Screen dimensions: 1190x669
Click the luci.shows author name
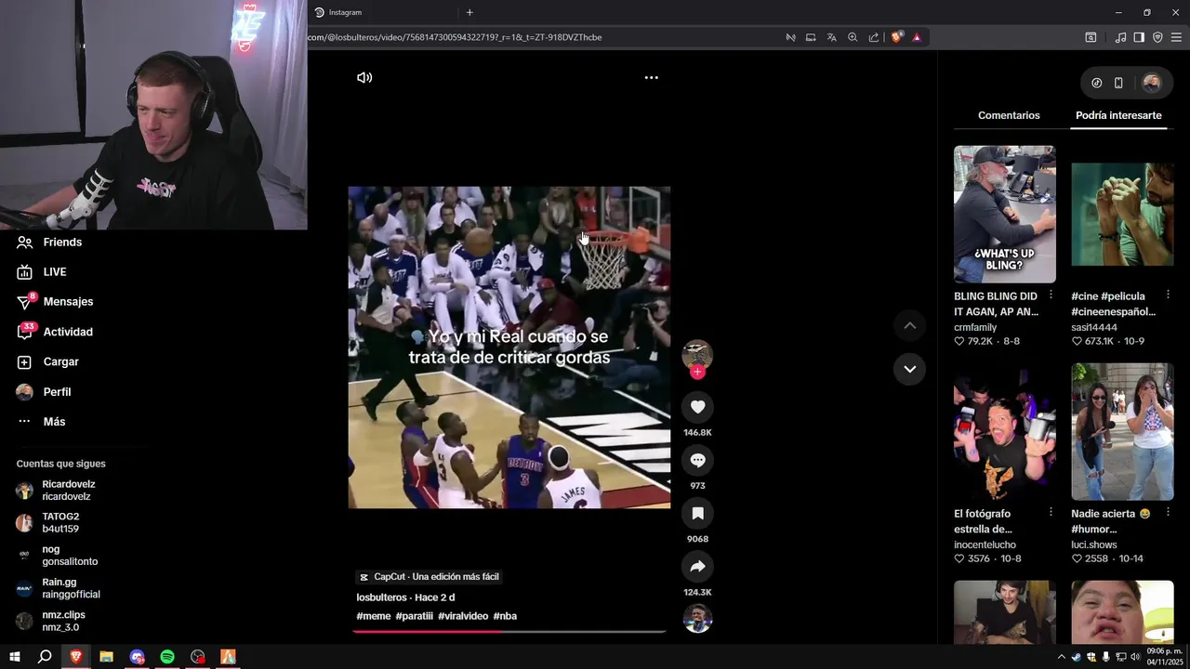[x=1094, y=544]
